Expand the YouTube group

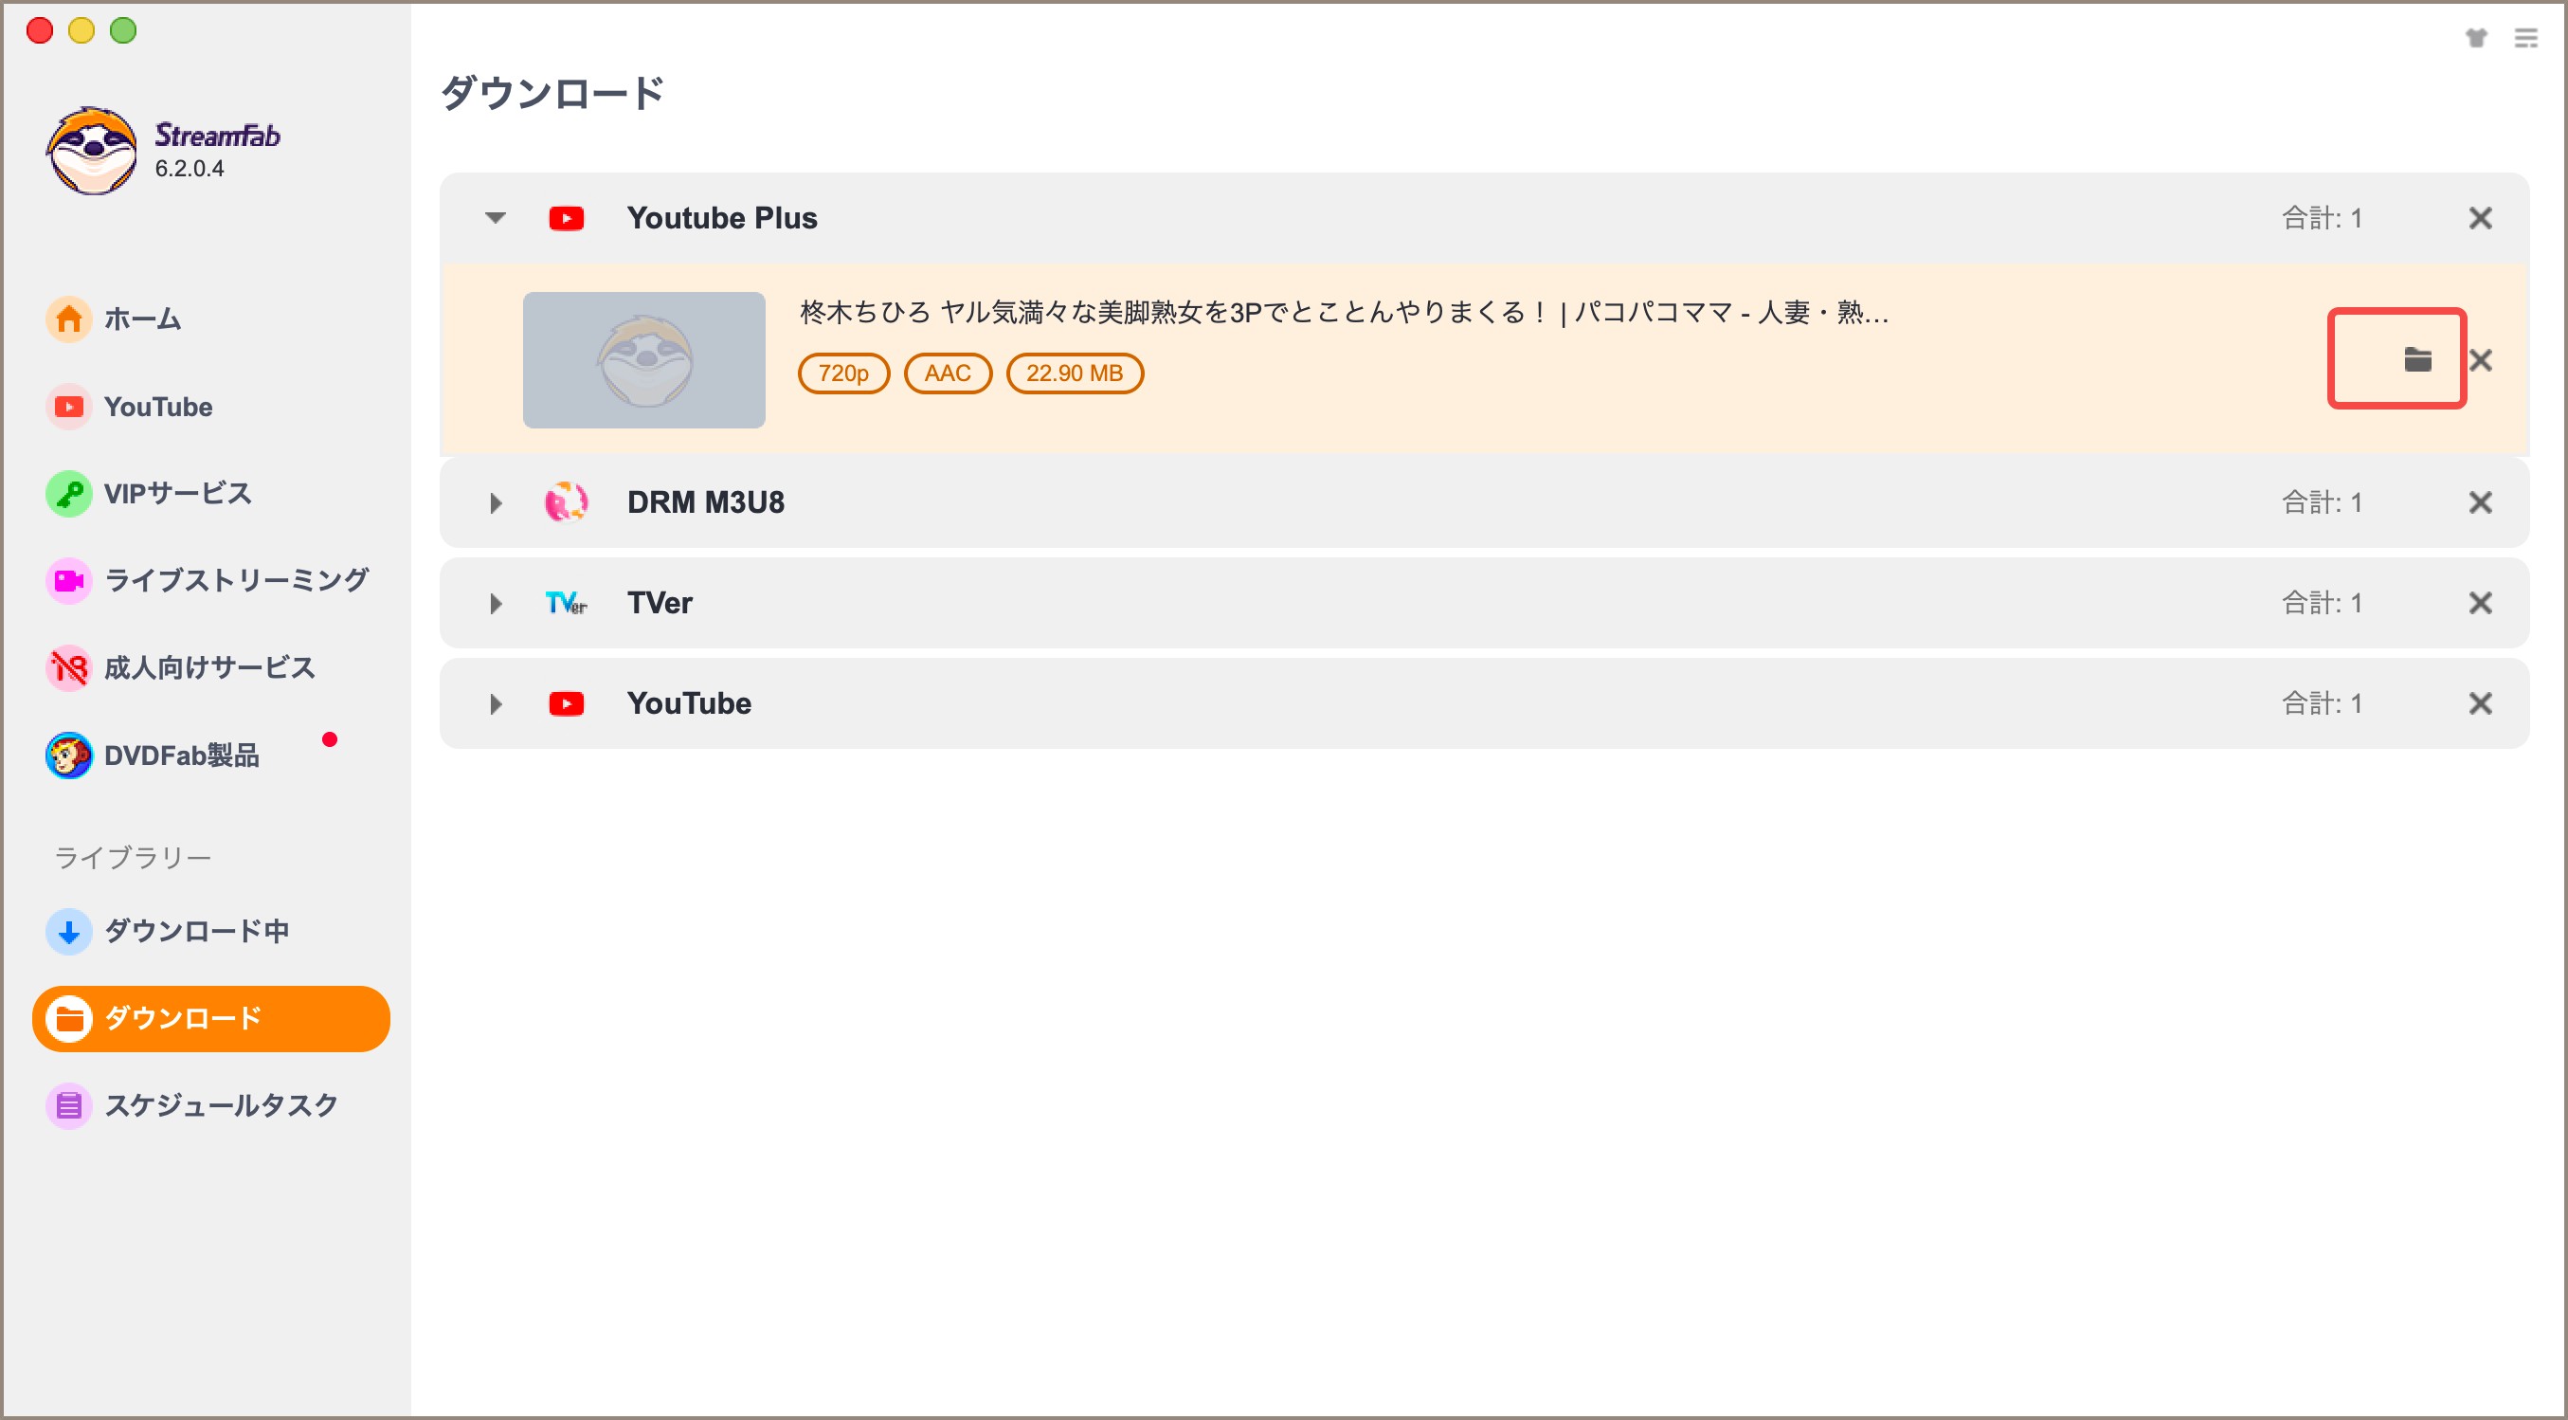pos(496,704)
